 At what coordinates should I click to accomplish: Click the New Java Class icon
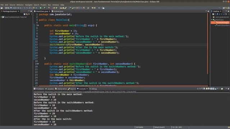coord(56,8)
